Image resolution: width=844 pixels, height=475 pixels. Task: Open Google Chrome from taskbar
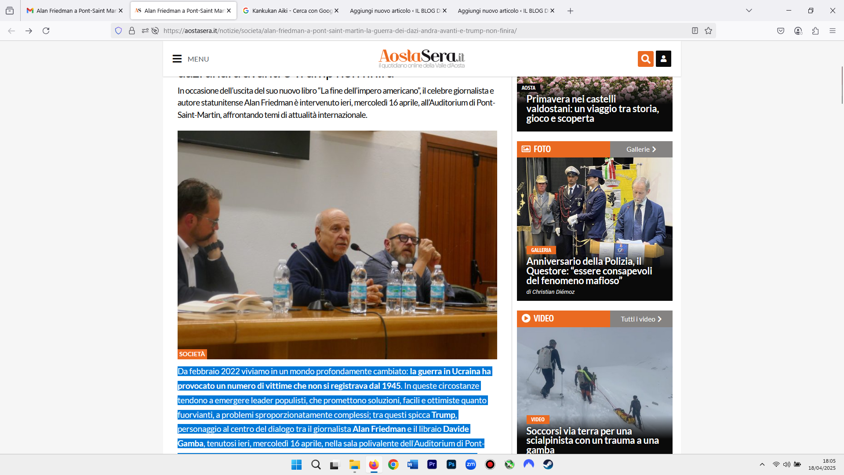(x=393, y=464)
